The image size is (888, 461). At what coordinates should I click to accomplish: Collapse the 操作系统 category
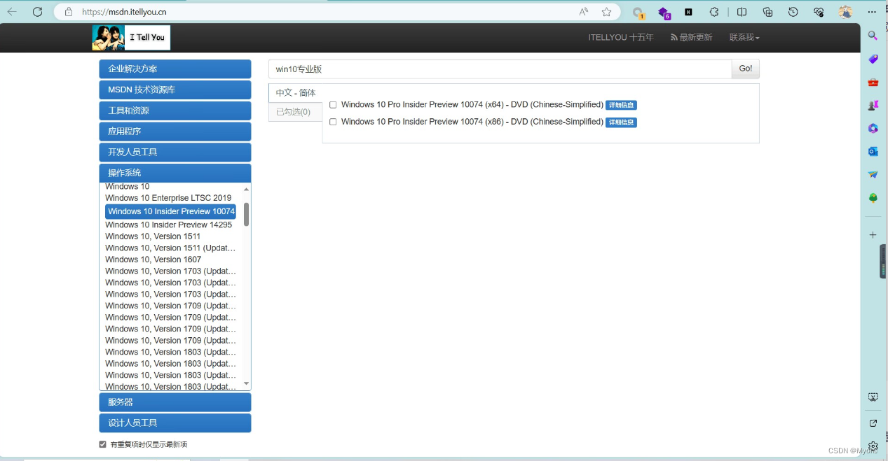tap(175, 173)
